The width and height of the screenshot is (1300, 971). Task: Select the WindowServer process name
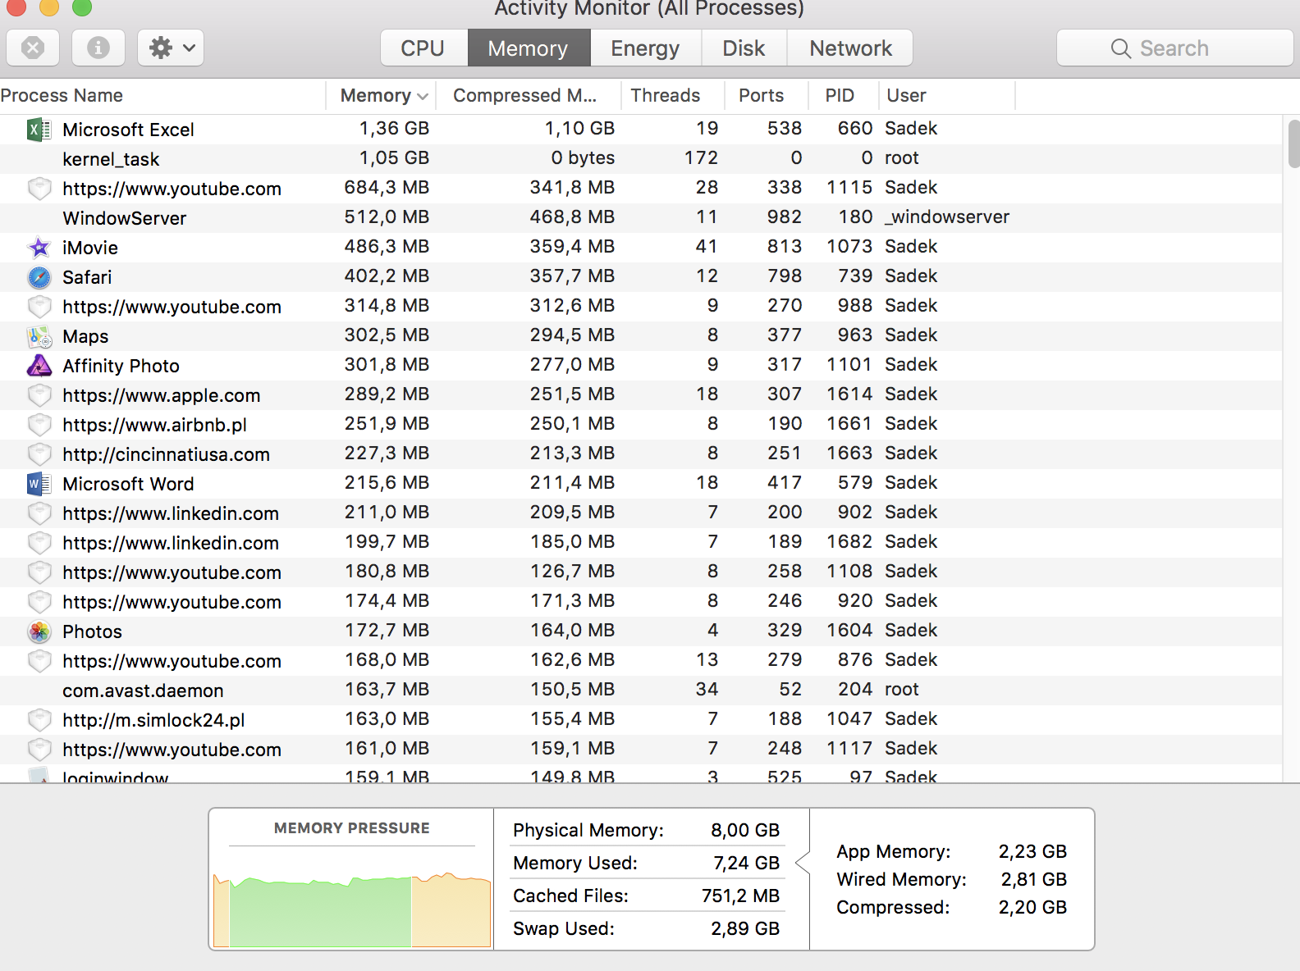[125, 218]
